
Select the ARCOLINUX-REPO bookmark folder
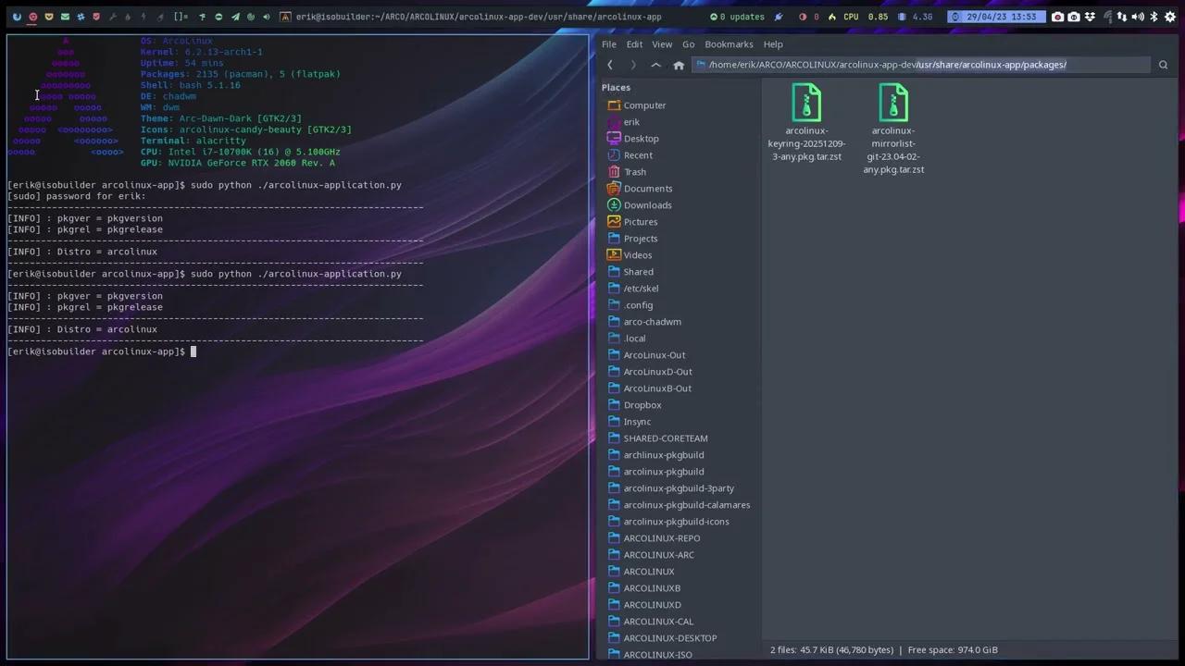(661, 538)
